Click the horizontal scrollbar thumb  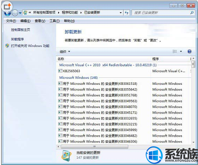coord(95,146)
